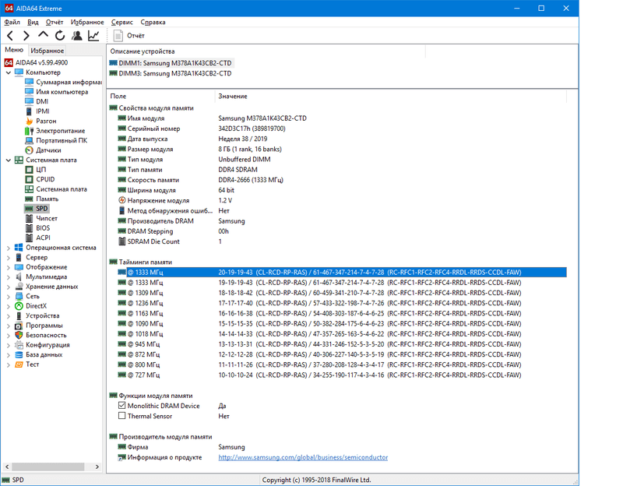Screen dimensions: 623x486
Task: Click the sidebar scrollbar right arrow
Action: (97, 467)
